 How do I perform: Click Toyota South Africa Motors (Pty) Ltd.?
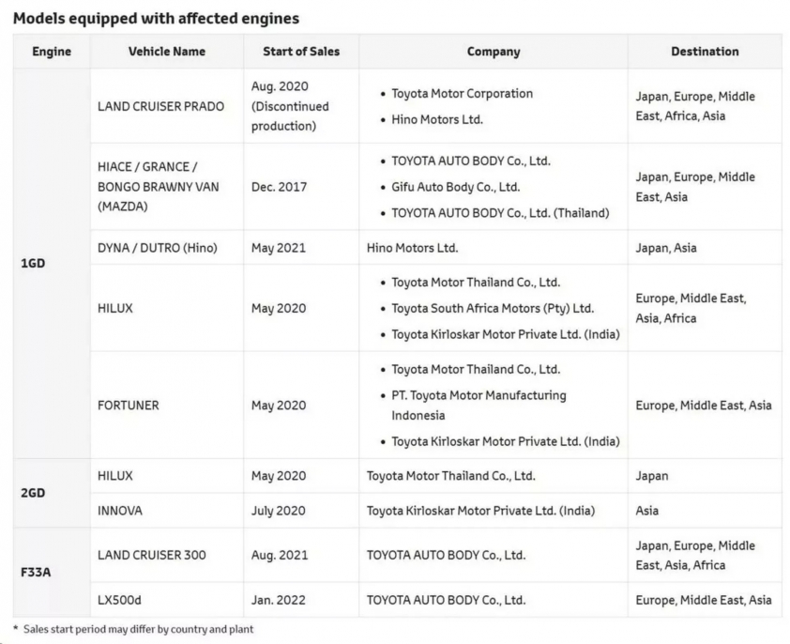click(493, 308)
